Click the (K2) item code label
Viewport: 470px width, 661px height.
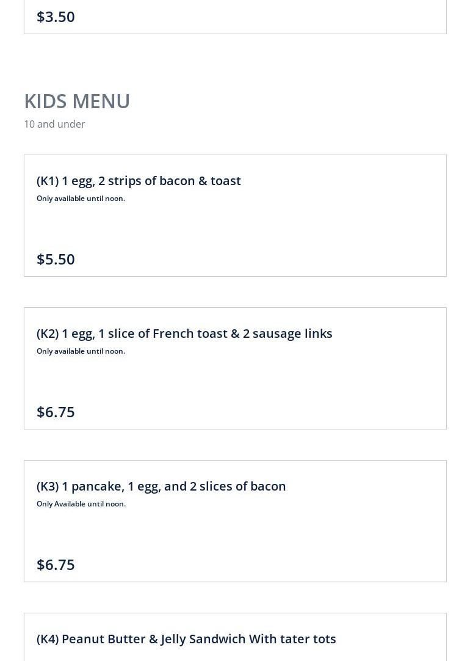pyautogui.click(x=48, y=334)
